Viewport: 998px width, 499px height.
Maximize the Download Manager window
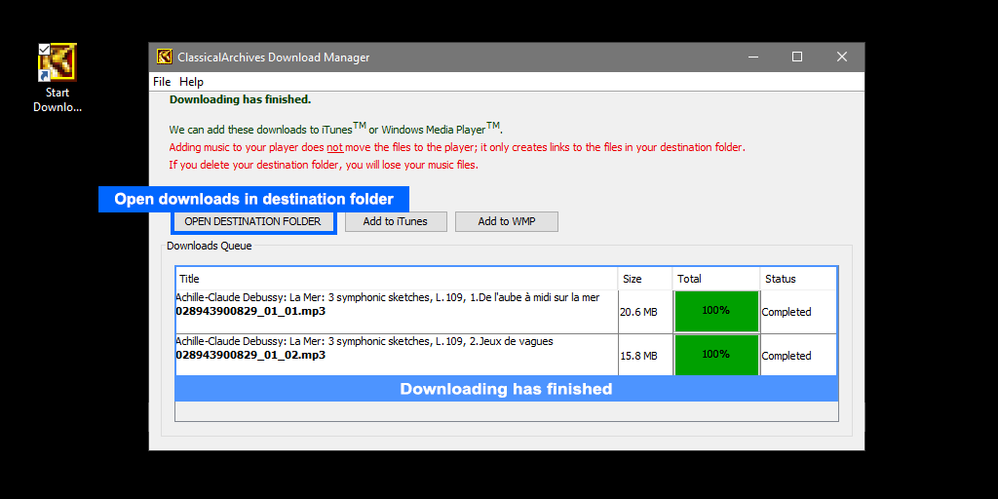pyautogui.click(x=796, y=58)
